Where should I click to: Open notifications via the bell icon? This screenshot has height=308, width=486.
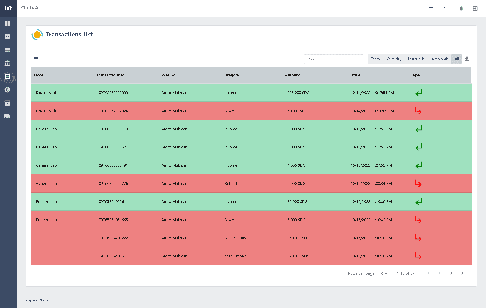[x=461, y=8]
